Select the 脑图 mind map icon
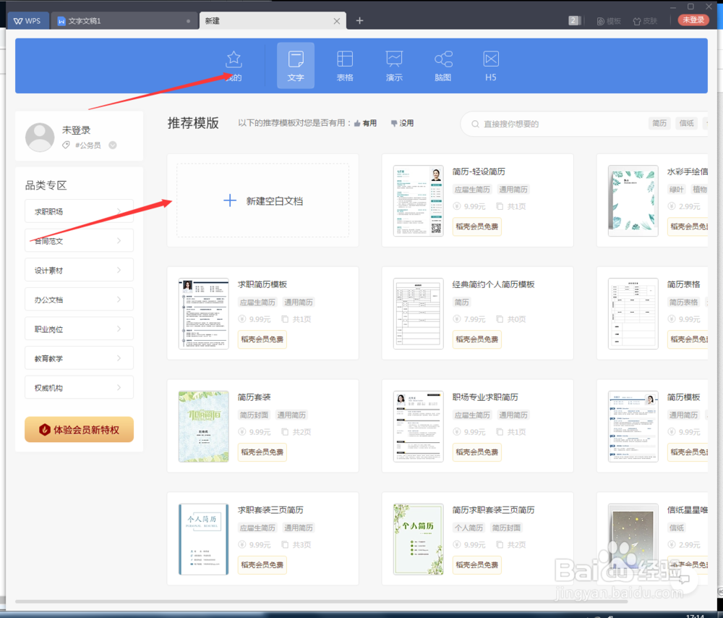723x618 pixels. point(442,65)
